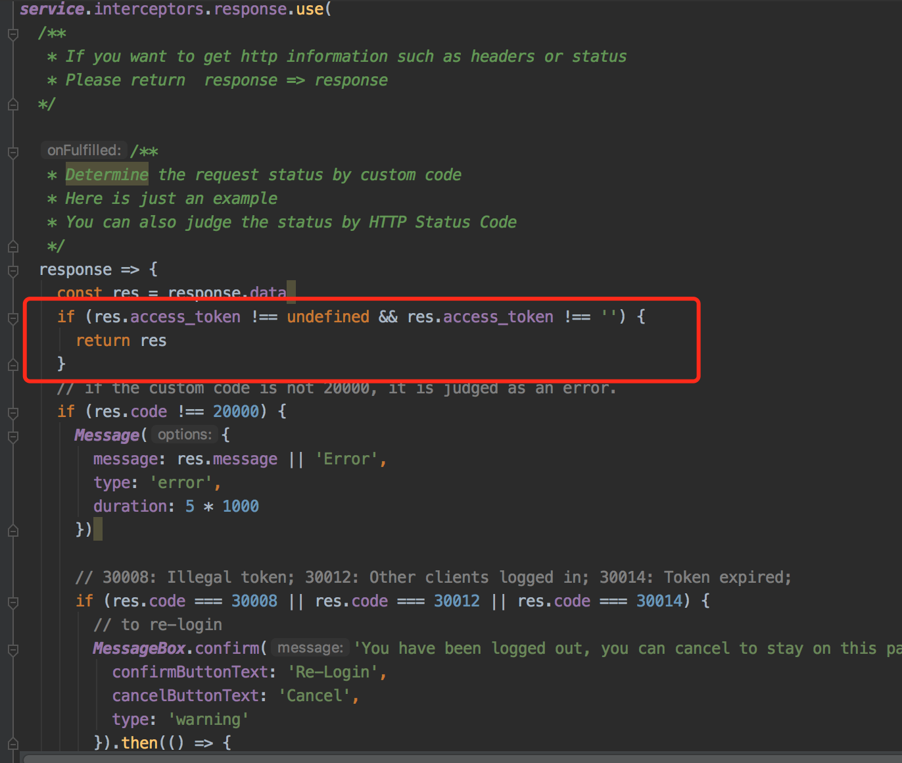This screenshot has width=902, height=763.
Task: Click the 'onFulfilled:' inlay hint
Action: point(83,151)
